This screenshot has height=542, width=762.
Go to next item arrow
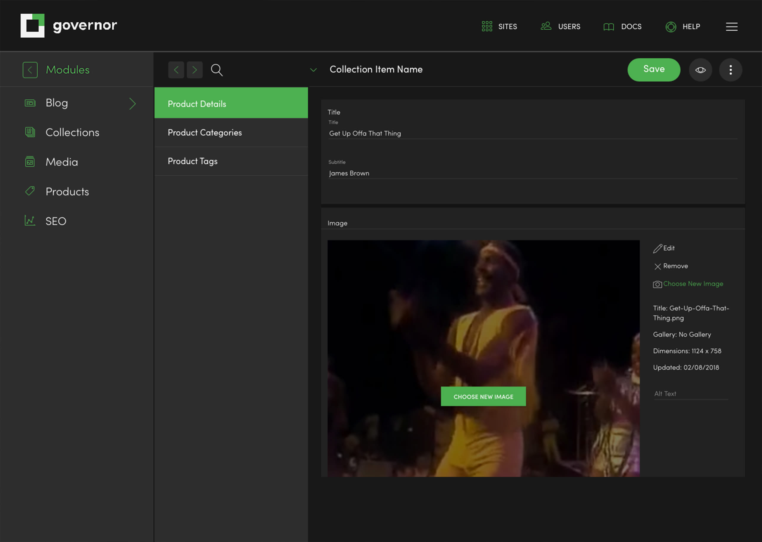(x=195, y=70)
